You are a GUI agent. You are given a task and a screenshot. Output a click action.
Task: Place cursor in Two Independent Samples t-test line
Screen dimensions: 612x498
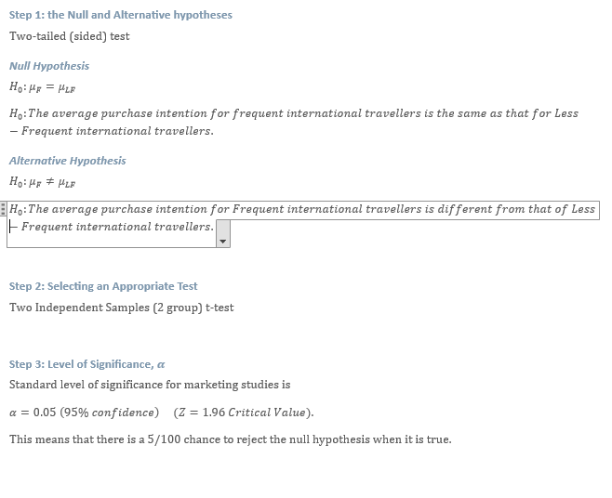click(x=122, y=308)
